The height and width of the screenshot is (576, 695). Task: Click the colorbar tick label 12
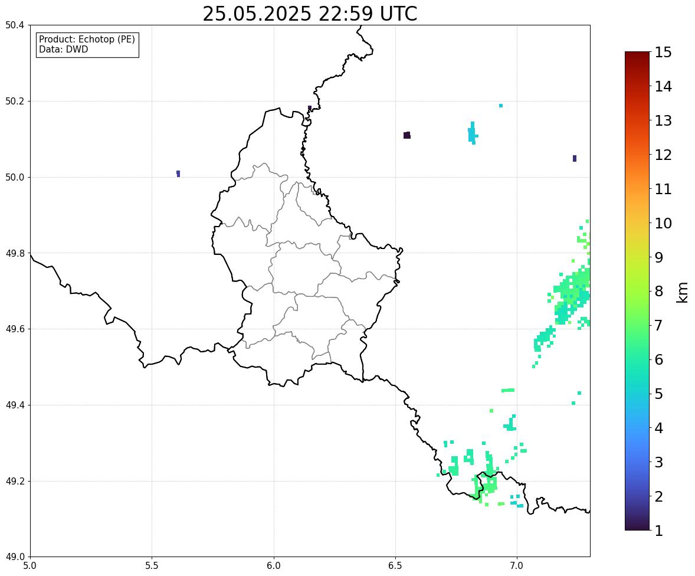point(663,155)
